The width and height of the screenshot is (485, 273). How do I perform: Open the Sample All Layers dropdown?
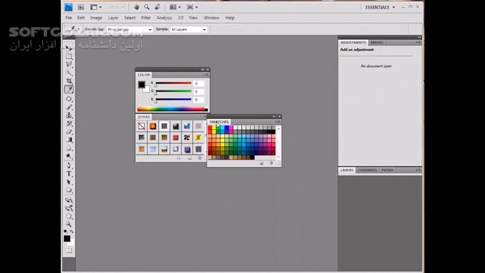pyautogui.click(x=188, y=29)
